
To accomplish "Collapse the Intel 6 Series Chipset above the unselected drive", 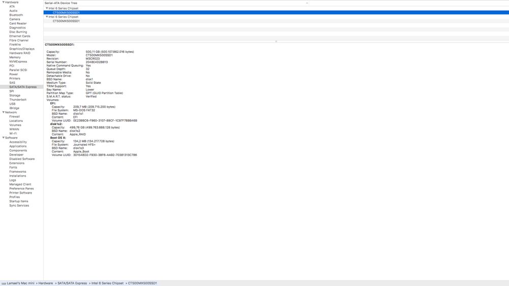I will 47,17.
